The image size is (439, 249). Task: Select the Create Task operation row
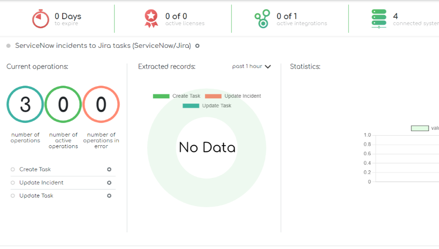click(35, 169)
